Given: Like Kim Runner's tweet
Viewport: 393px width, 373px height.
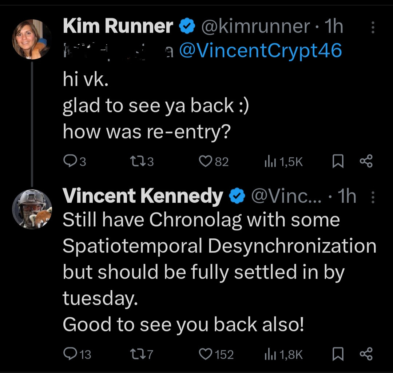Looking at the screenshot, I should 206,162.
